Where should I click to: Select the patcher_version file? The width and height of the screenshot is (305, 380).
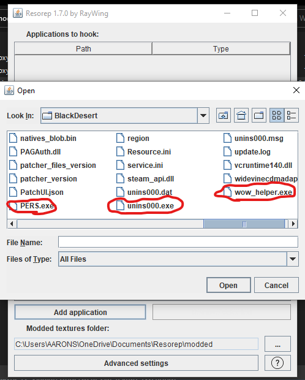click(x=43, y=179)
